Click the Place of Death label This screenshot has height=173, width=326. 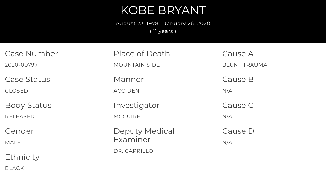pos(142,53)
